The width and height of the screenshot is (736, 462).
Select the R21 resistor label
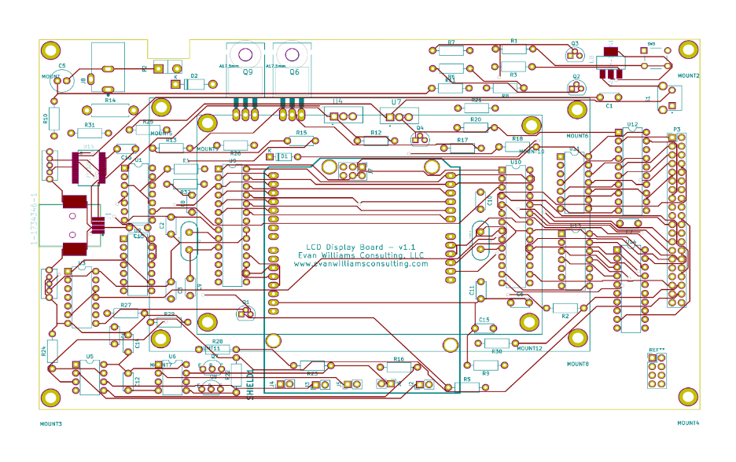coord(477,101)
